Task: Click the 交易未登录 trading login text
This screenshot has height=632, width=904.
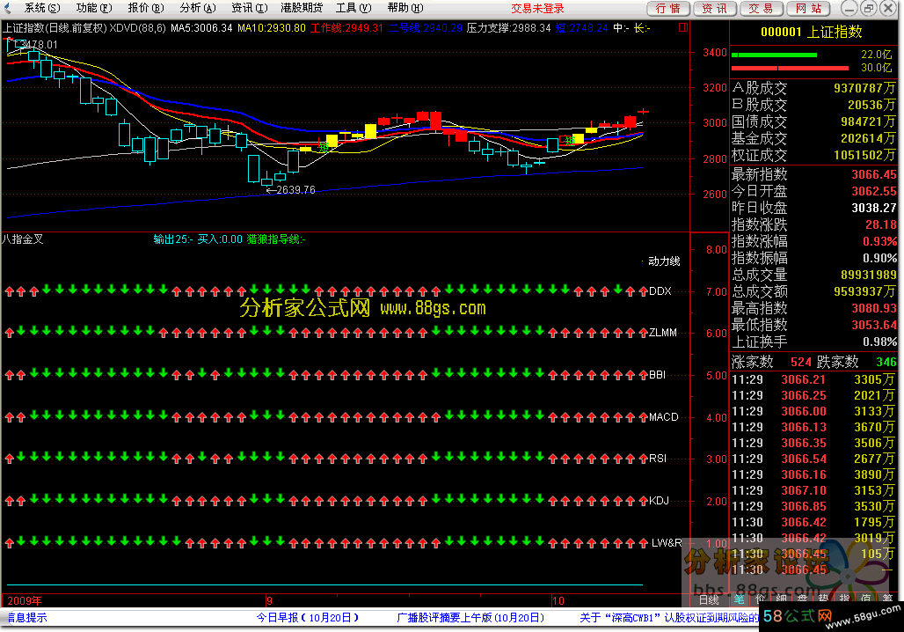Action: pyautogui.click(x=536, y=9)
